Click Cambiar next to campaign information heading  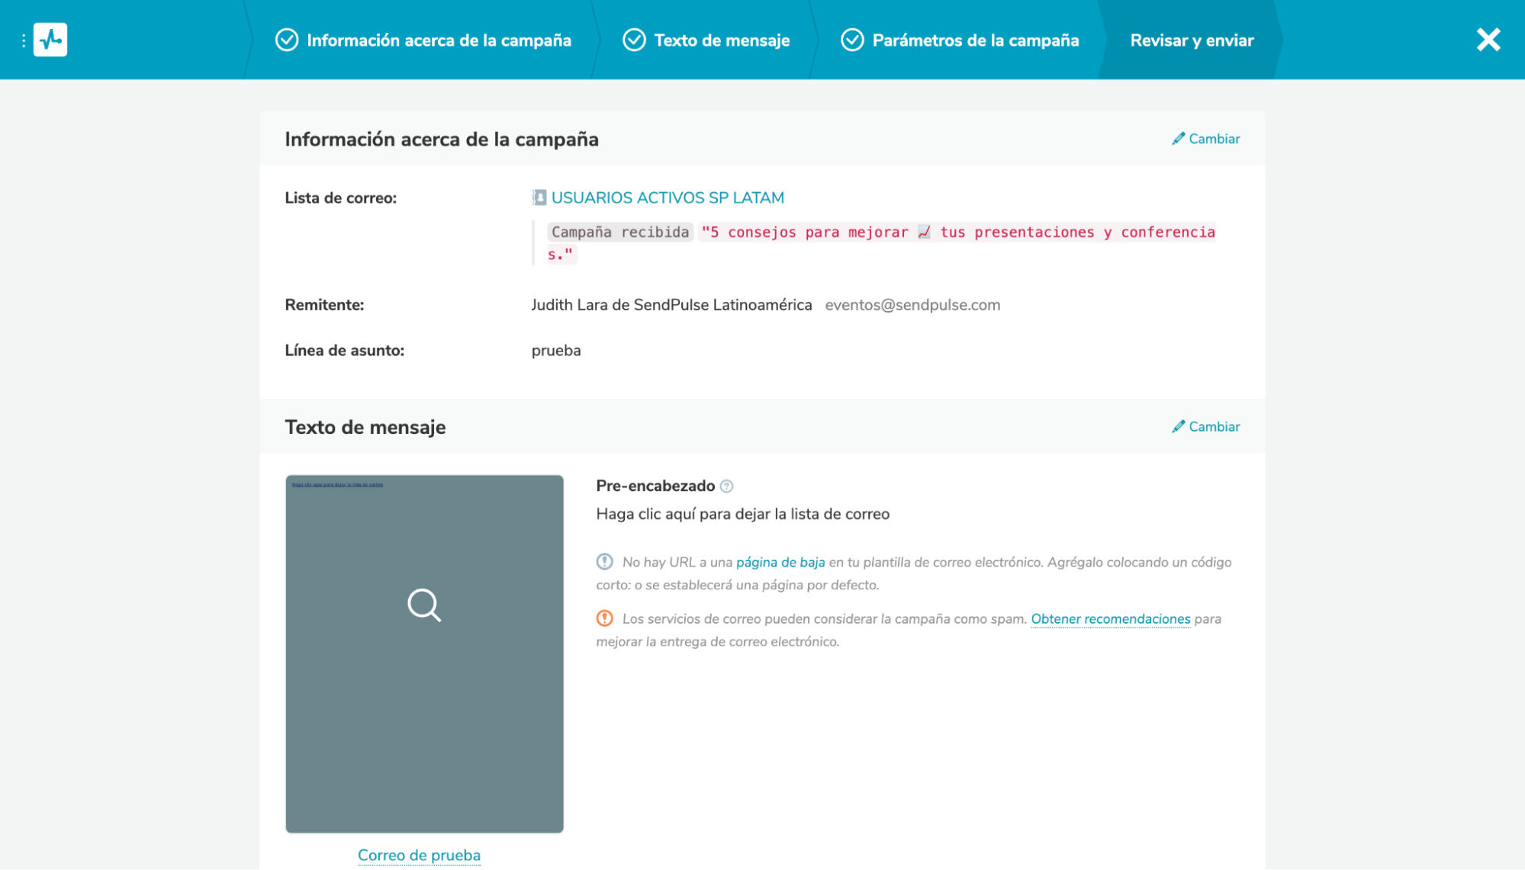pos(1214,139)
